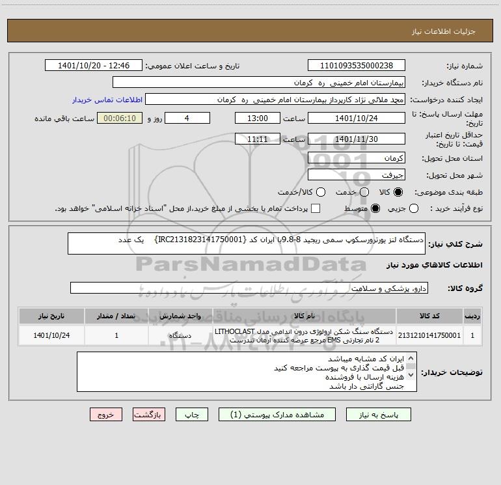Select the خدمت radio button
The width and height of the screenshot is (501, 485).
tap(364, 192)
